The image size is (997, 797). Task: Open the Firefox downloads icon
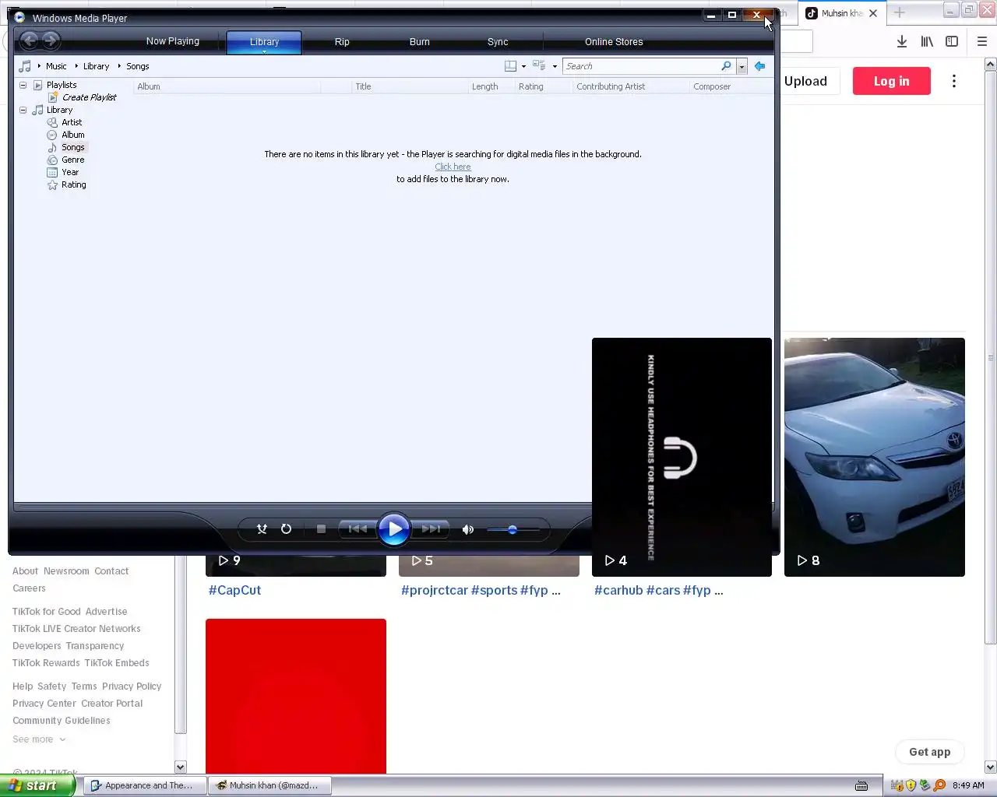[901, 41]
